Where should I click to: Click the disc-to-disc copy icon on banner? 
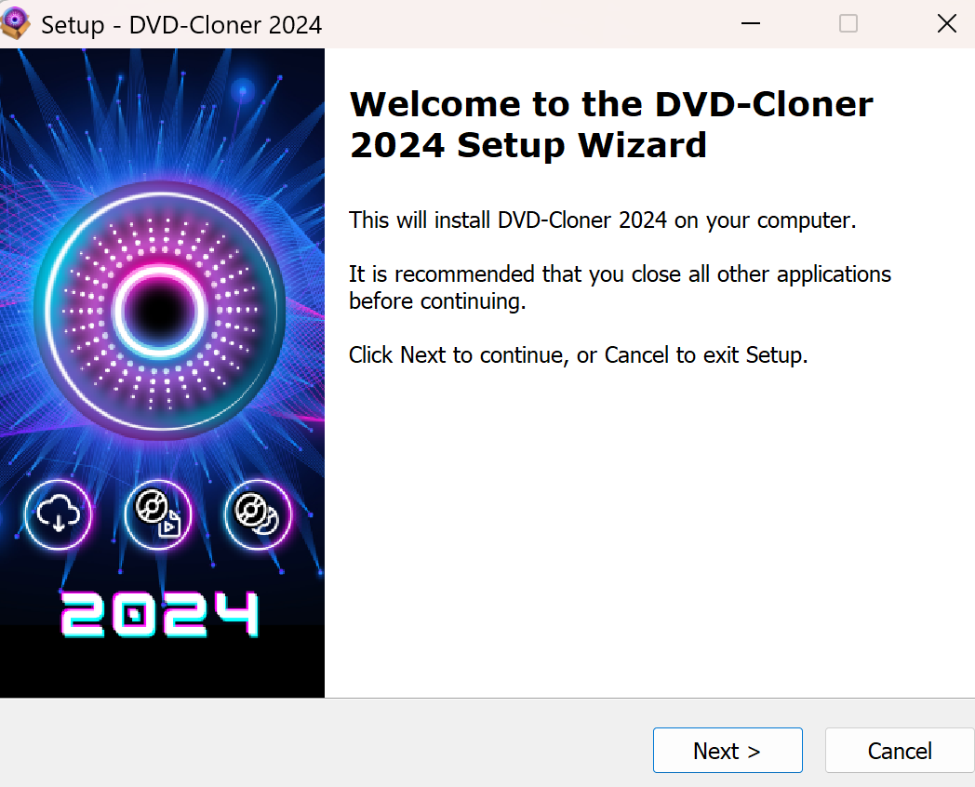[x=258, y=514]
